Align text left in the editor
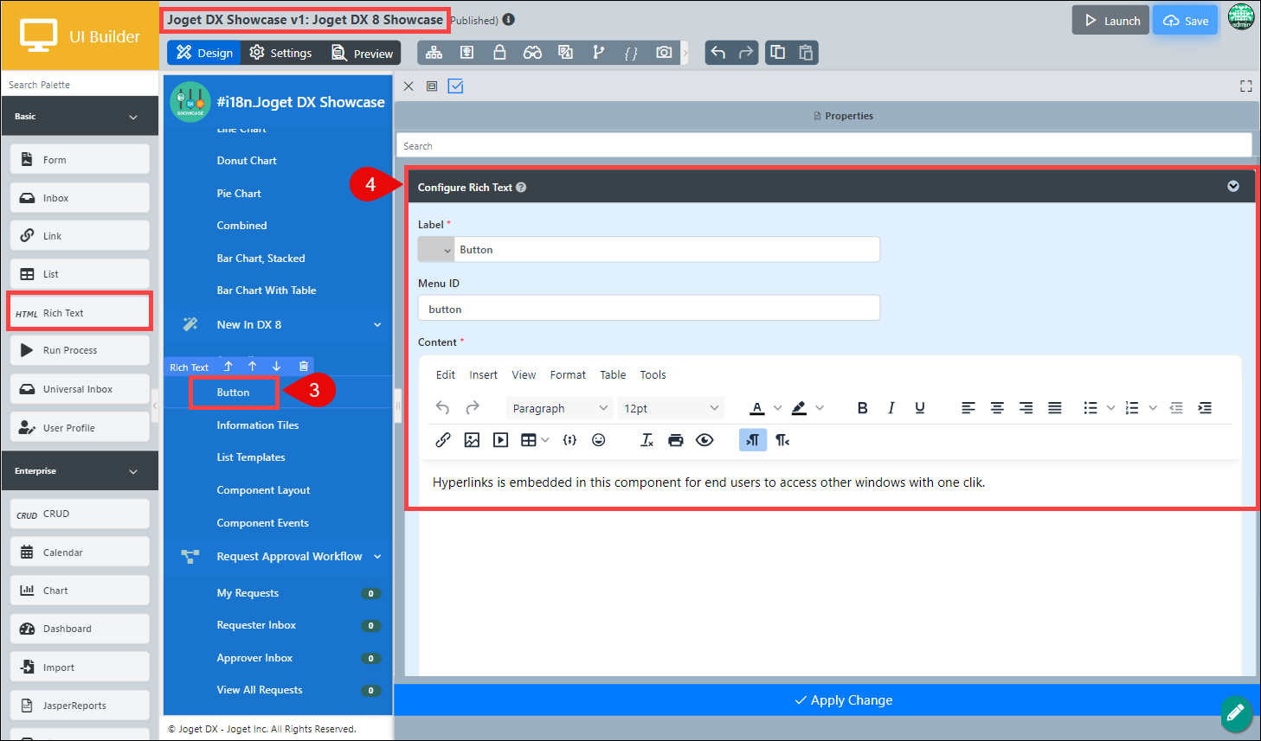This screenshot has width=1261, height=741. [x=968, y=408]
